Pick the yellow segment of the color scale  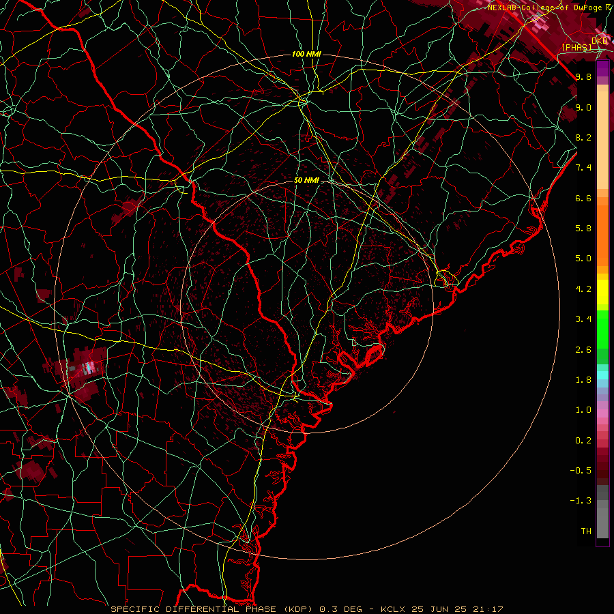point(602,292)
